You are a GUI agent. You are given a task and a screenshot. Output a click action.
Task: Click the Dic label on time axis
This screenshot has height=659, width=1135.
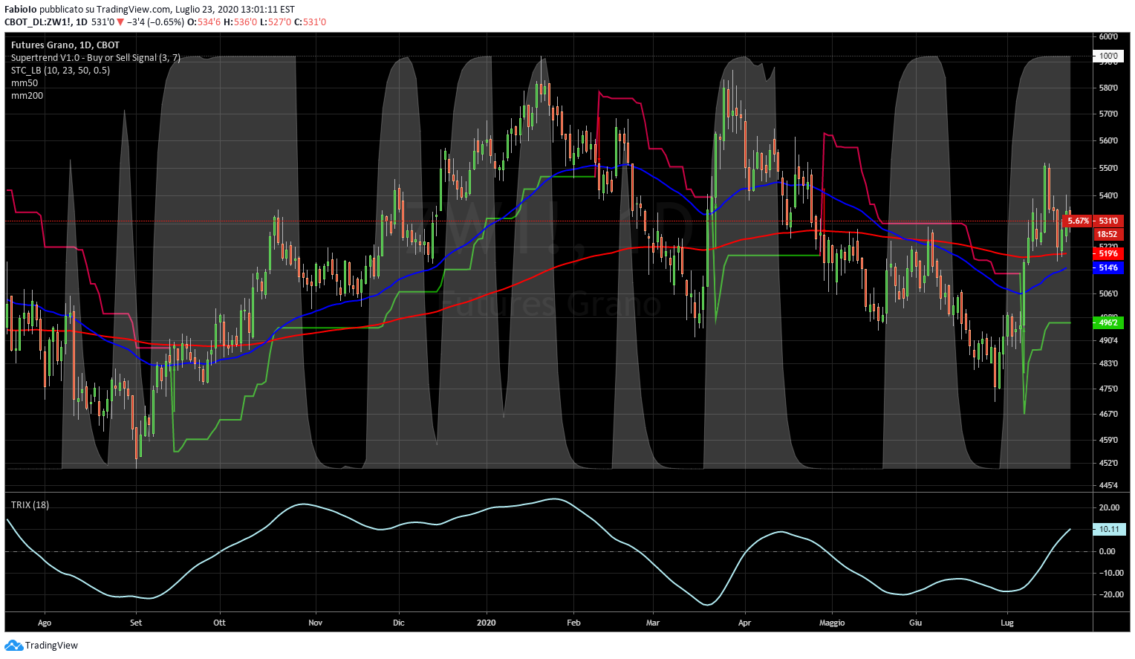pos(399,623)
